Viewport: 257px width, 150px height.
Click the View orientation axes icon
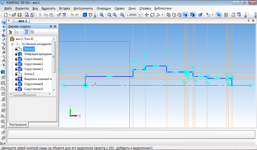tap(158, 15)
